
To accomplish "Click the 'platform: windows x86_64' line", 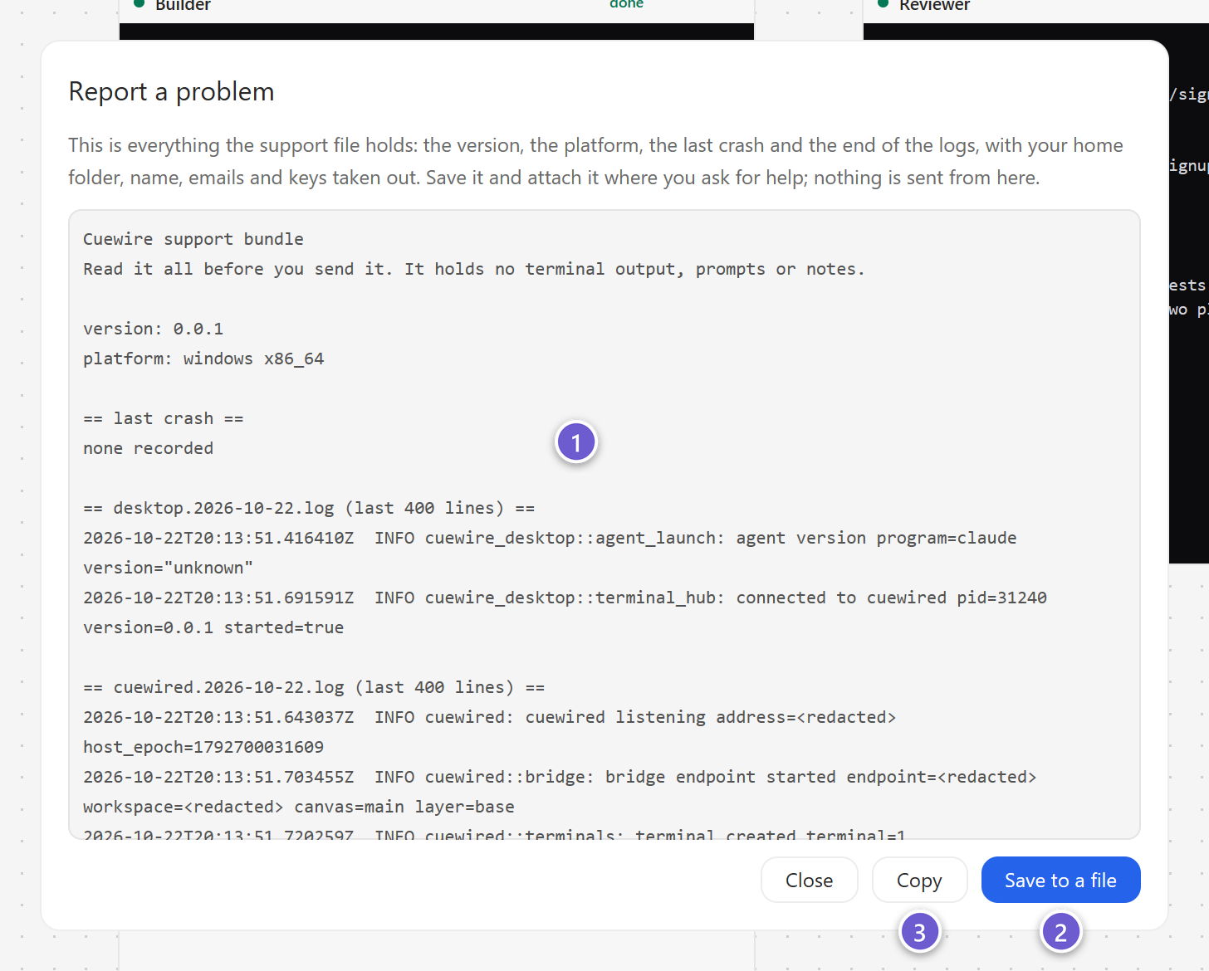I will [x=203, y=359].
